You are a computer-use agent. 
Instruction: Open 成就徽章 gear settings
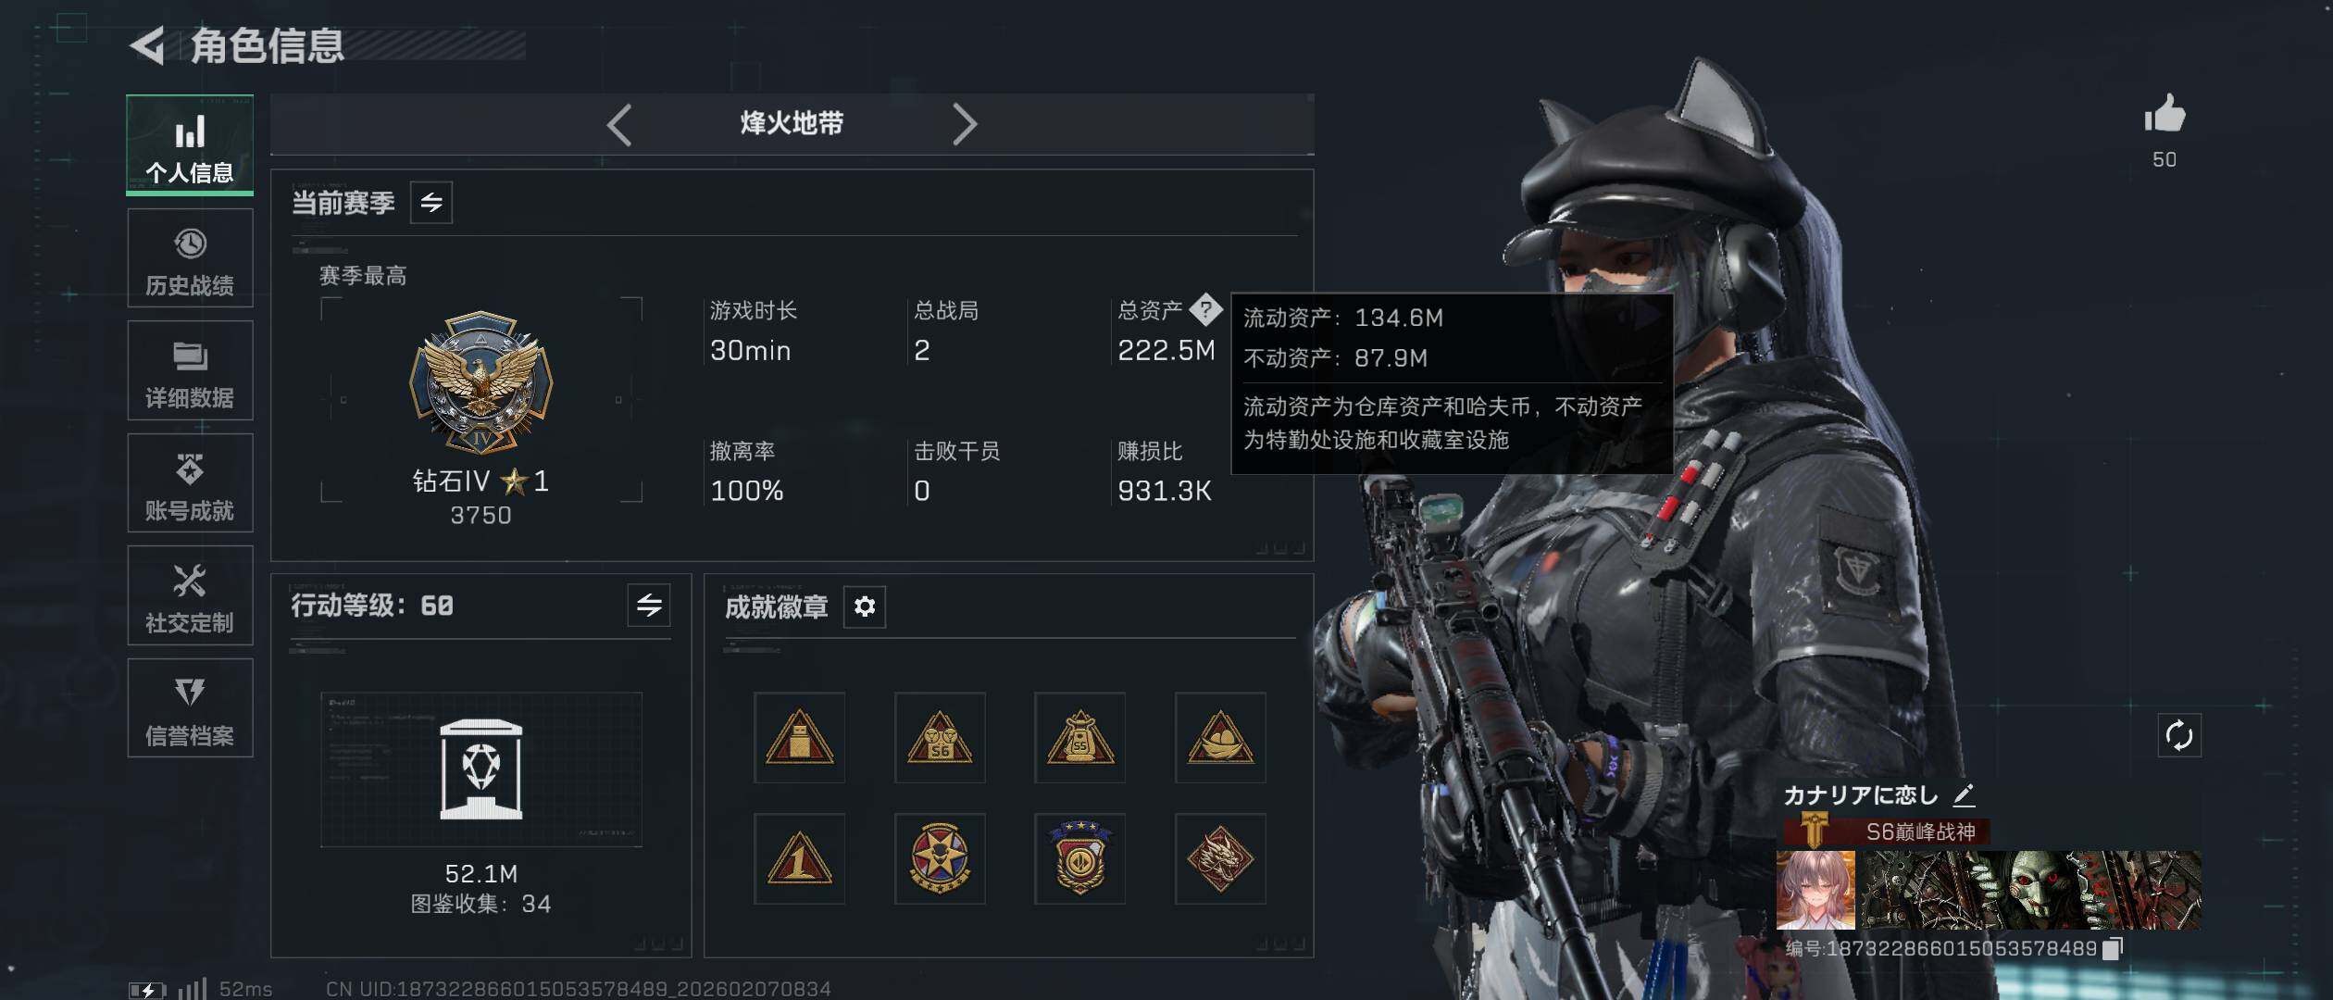[865, 606]
